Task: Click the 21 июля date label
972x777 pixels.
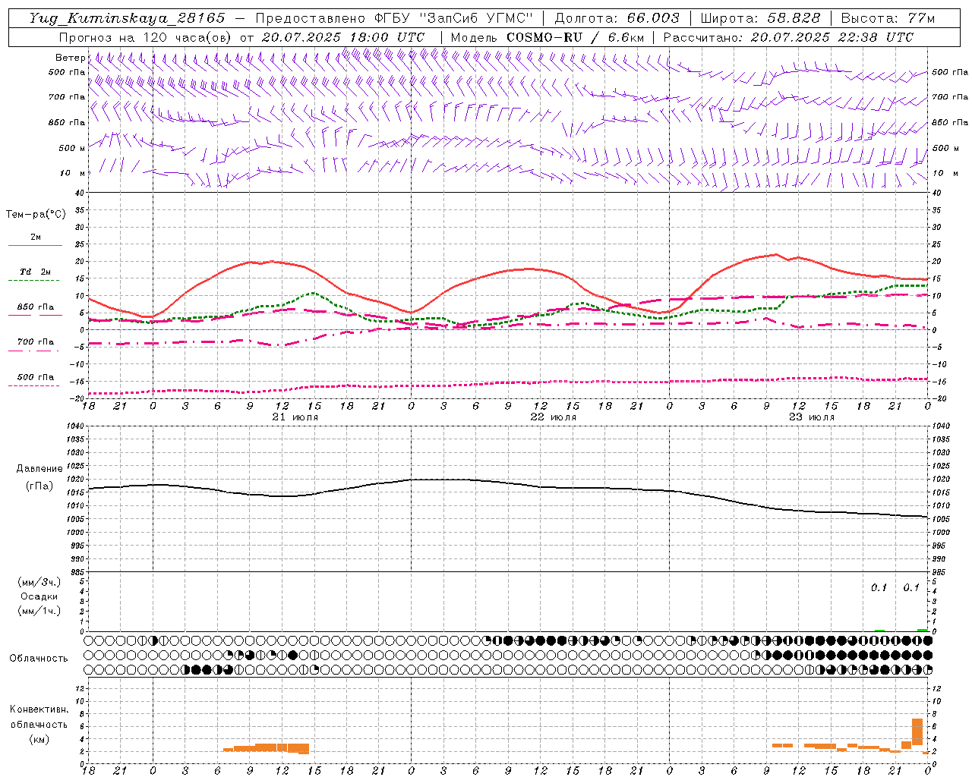Action: click(295, 417)
